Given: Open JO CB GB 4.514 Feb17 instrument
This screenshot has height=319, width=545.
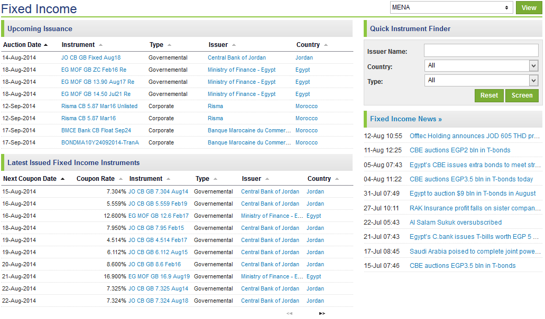Looking at the screenshot, I should pyautogui.click(x=158, y=240).
